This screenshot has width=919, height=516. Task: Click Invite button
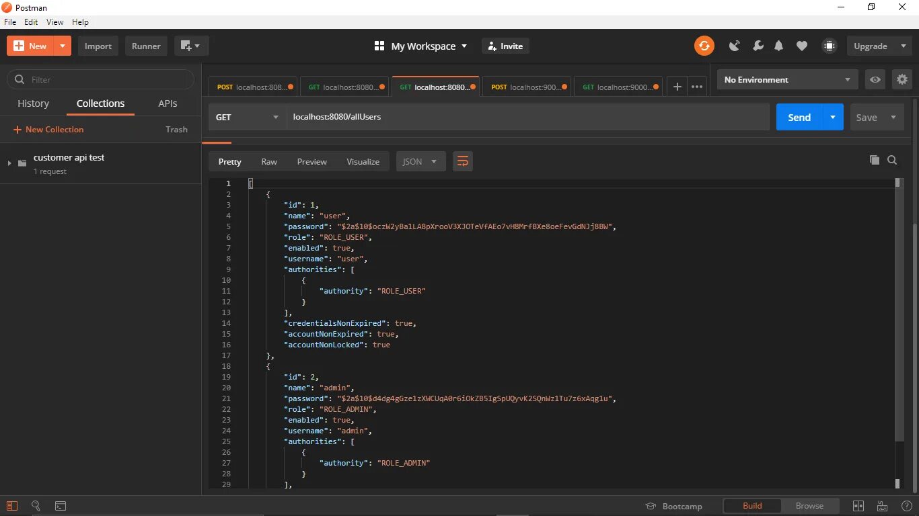505,46
